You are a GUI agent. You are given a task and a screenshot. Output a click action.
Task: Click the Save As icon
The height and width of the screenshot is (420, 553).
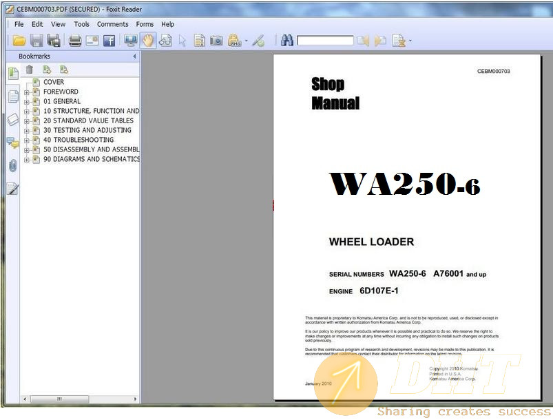pyautogui.click(x=54, y=41)
